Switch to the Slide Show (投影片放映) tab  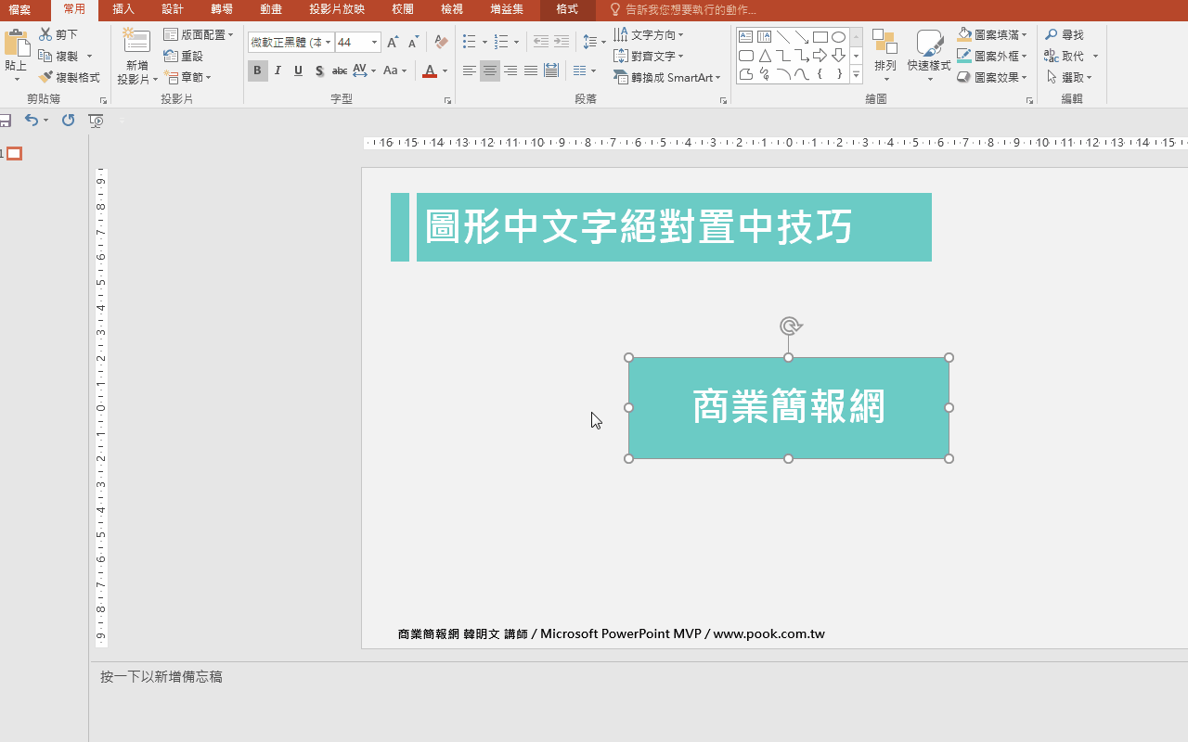coord(337,9)
